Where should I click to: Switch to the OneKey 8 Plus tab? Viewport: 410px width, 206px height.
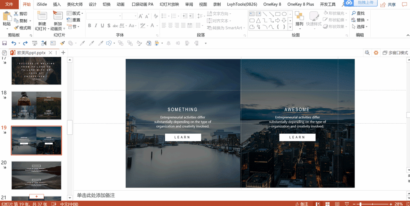coord(301,4)
